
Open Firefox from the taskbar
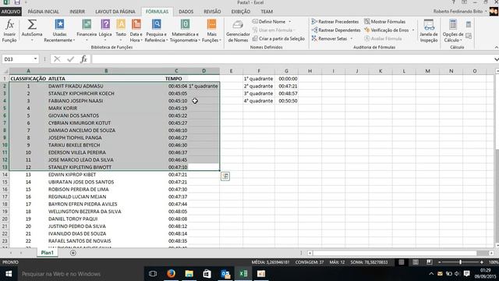click(x=171, y=274)
